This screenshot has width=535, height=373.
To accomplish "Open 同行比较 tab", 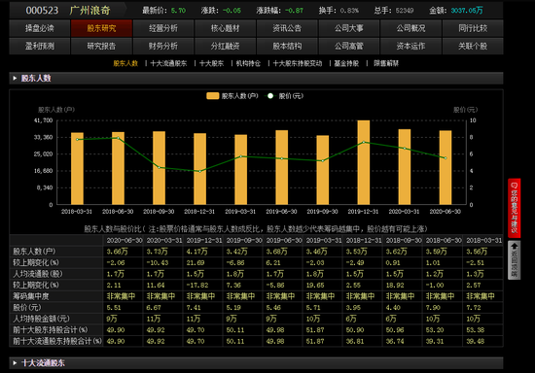I will [473, 28].
